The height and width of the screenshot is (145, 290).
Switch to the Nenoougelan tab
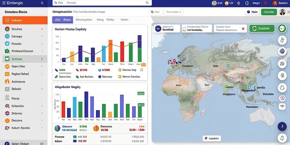pos(84,20)
